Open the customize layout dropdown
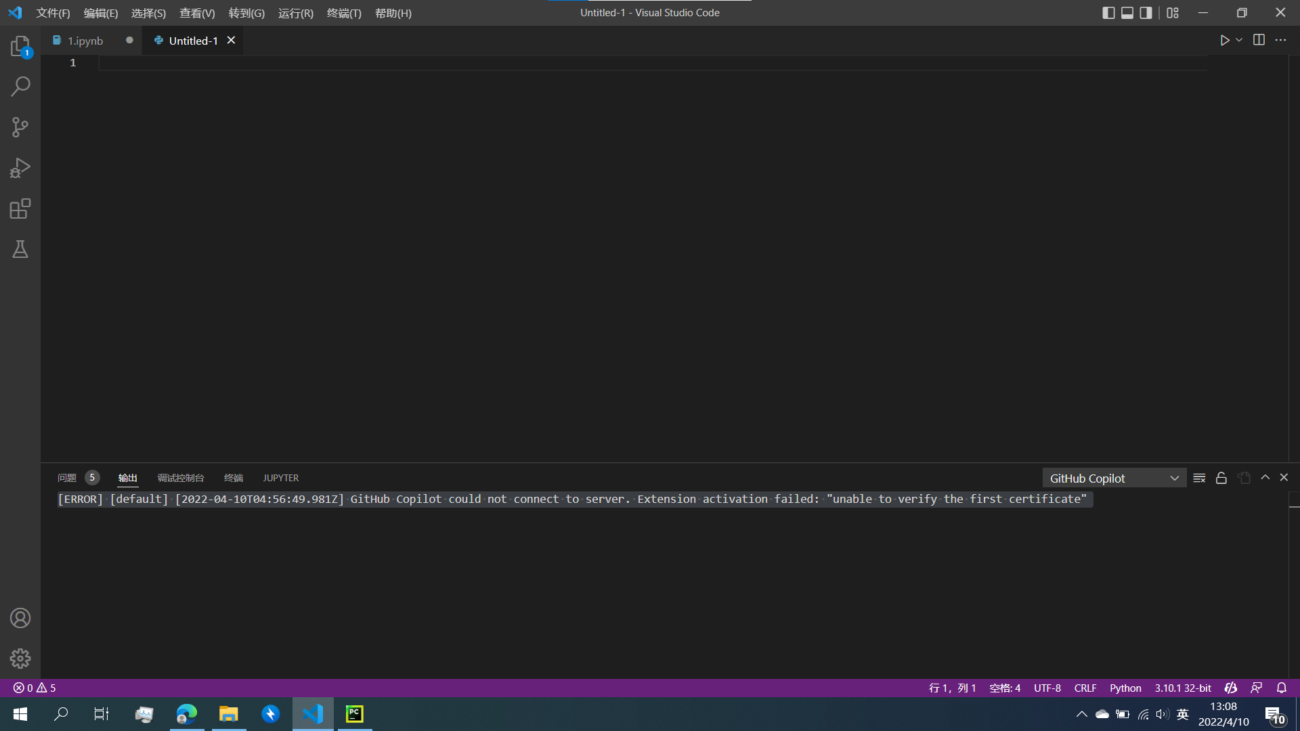The image size is (1300, 731). pyautogui.click(x=1173, y=12)
